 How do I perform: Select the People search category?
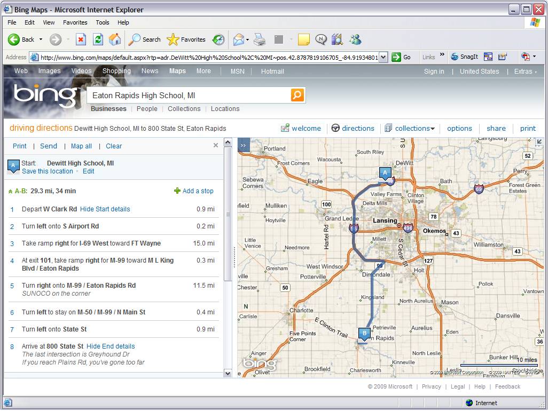click(147, 109)
